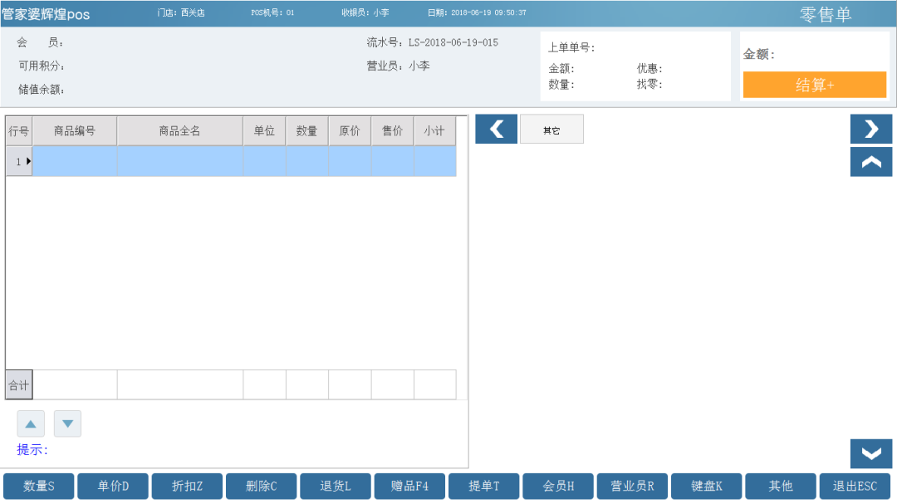Retrieve a held order with 提单T

click(484, 487)
